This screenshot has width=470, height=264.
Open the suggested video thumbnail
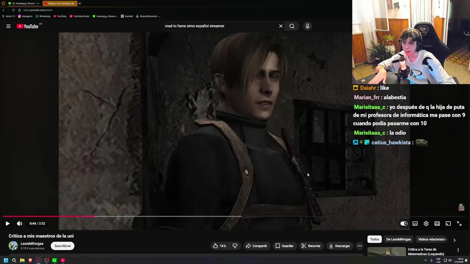click(x=387, y=252)
